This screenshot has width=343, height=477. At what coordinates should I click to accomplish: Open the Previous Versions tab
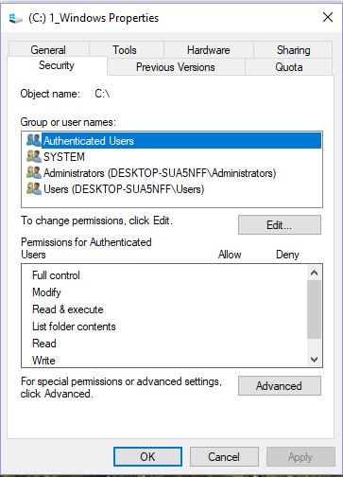pos(176,67)
